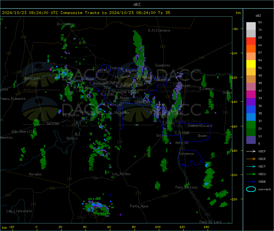Click the blue VBBB arrow legend icon
Viewport: 274px width, 231px height.
(x=251, y=182)
